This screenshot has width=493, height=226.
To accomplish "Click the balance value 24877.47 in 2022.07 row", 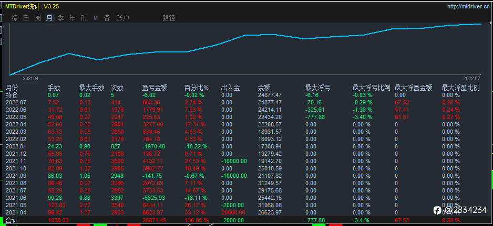I will 270,102.
